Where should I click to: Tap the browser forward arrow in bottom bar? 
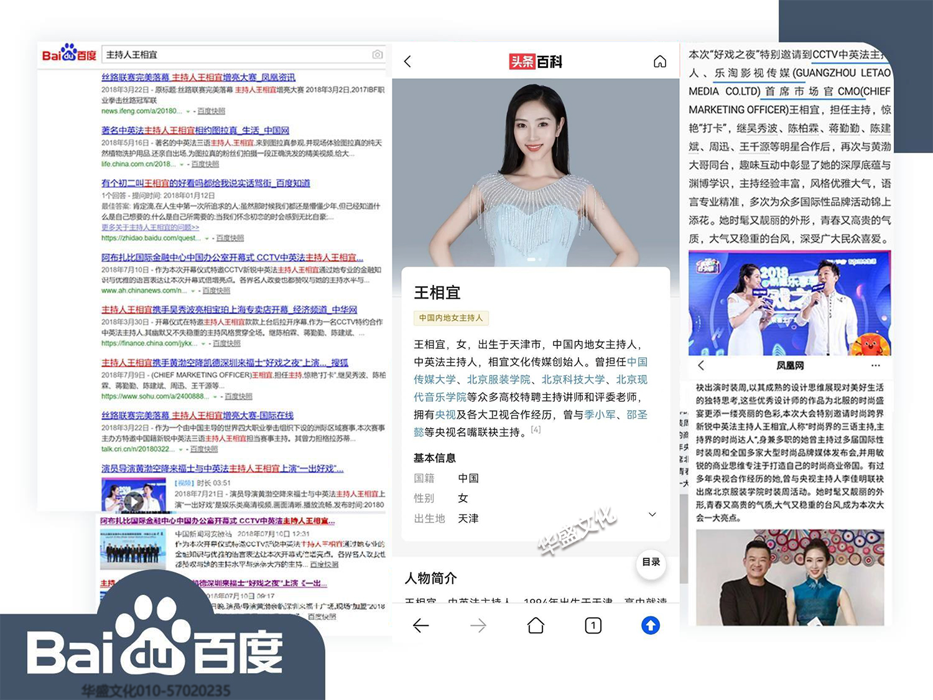[478, 625]
